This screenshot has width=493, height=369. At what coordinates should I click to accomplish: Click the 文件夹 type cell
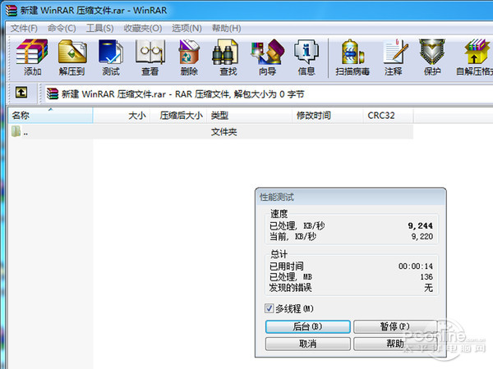223,132
